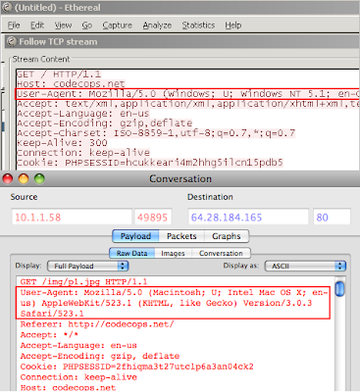Zoom the Conversation window with green button
The width and height of the screenshot is (360, 392).
click(39, 178)
